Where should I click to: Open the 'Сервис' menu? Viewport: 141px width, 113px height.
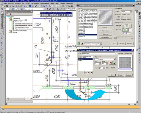52,4
